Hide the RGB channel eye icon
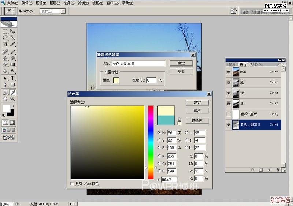Image resolution: width=293 pixels, height=206 pixels. pyautogui.click(x=229, y=72)
